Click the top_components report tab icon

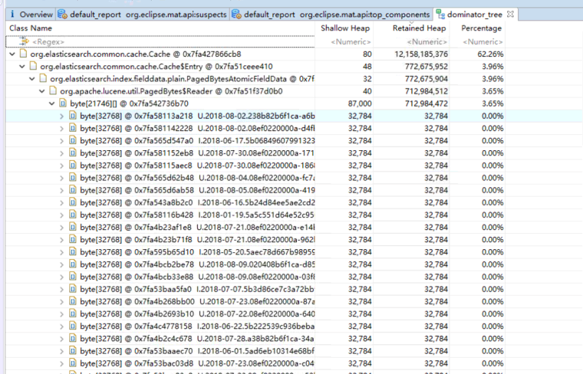click(236, 15)
